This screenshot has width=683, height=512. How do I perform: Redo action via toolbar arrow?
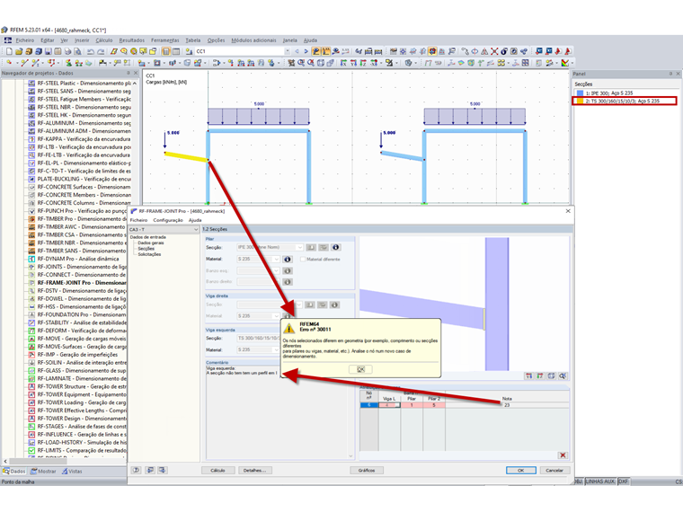click(100, 51)
